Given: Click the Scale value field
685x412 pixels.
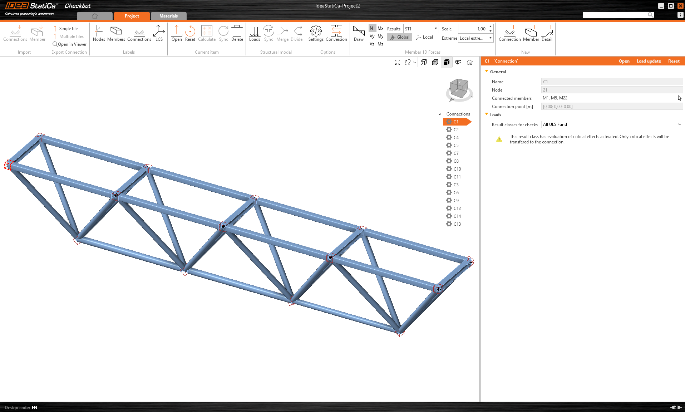Looking at the screenshot, I should click(x=473, y=29).
